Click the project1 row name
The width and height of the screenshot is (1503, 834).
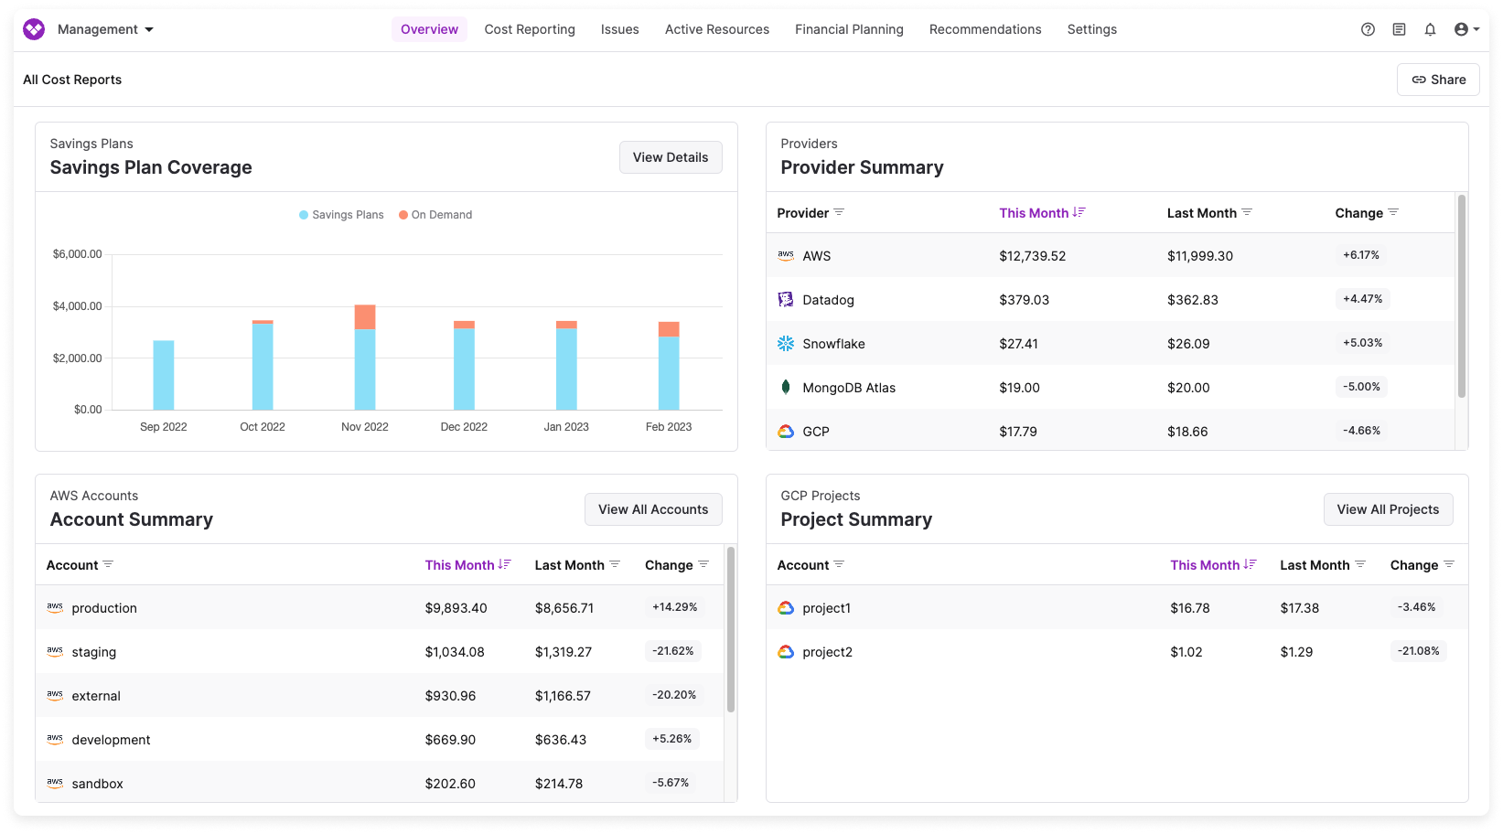826,608
